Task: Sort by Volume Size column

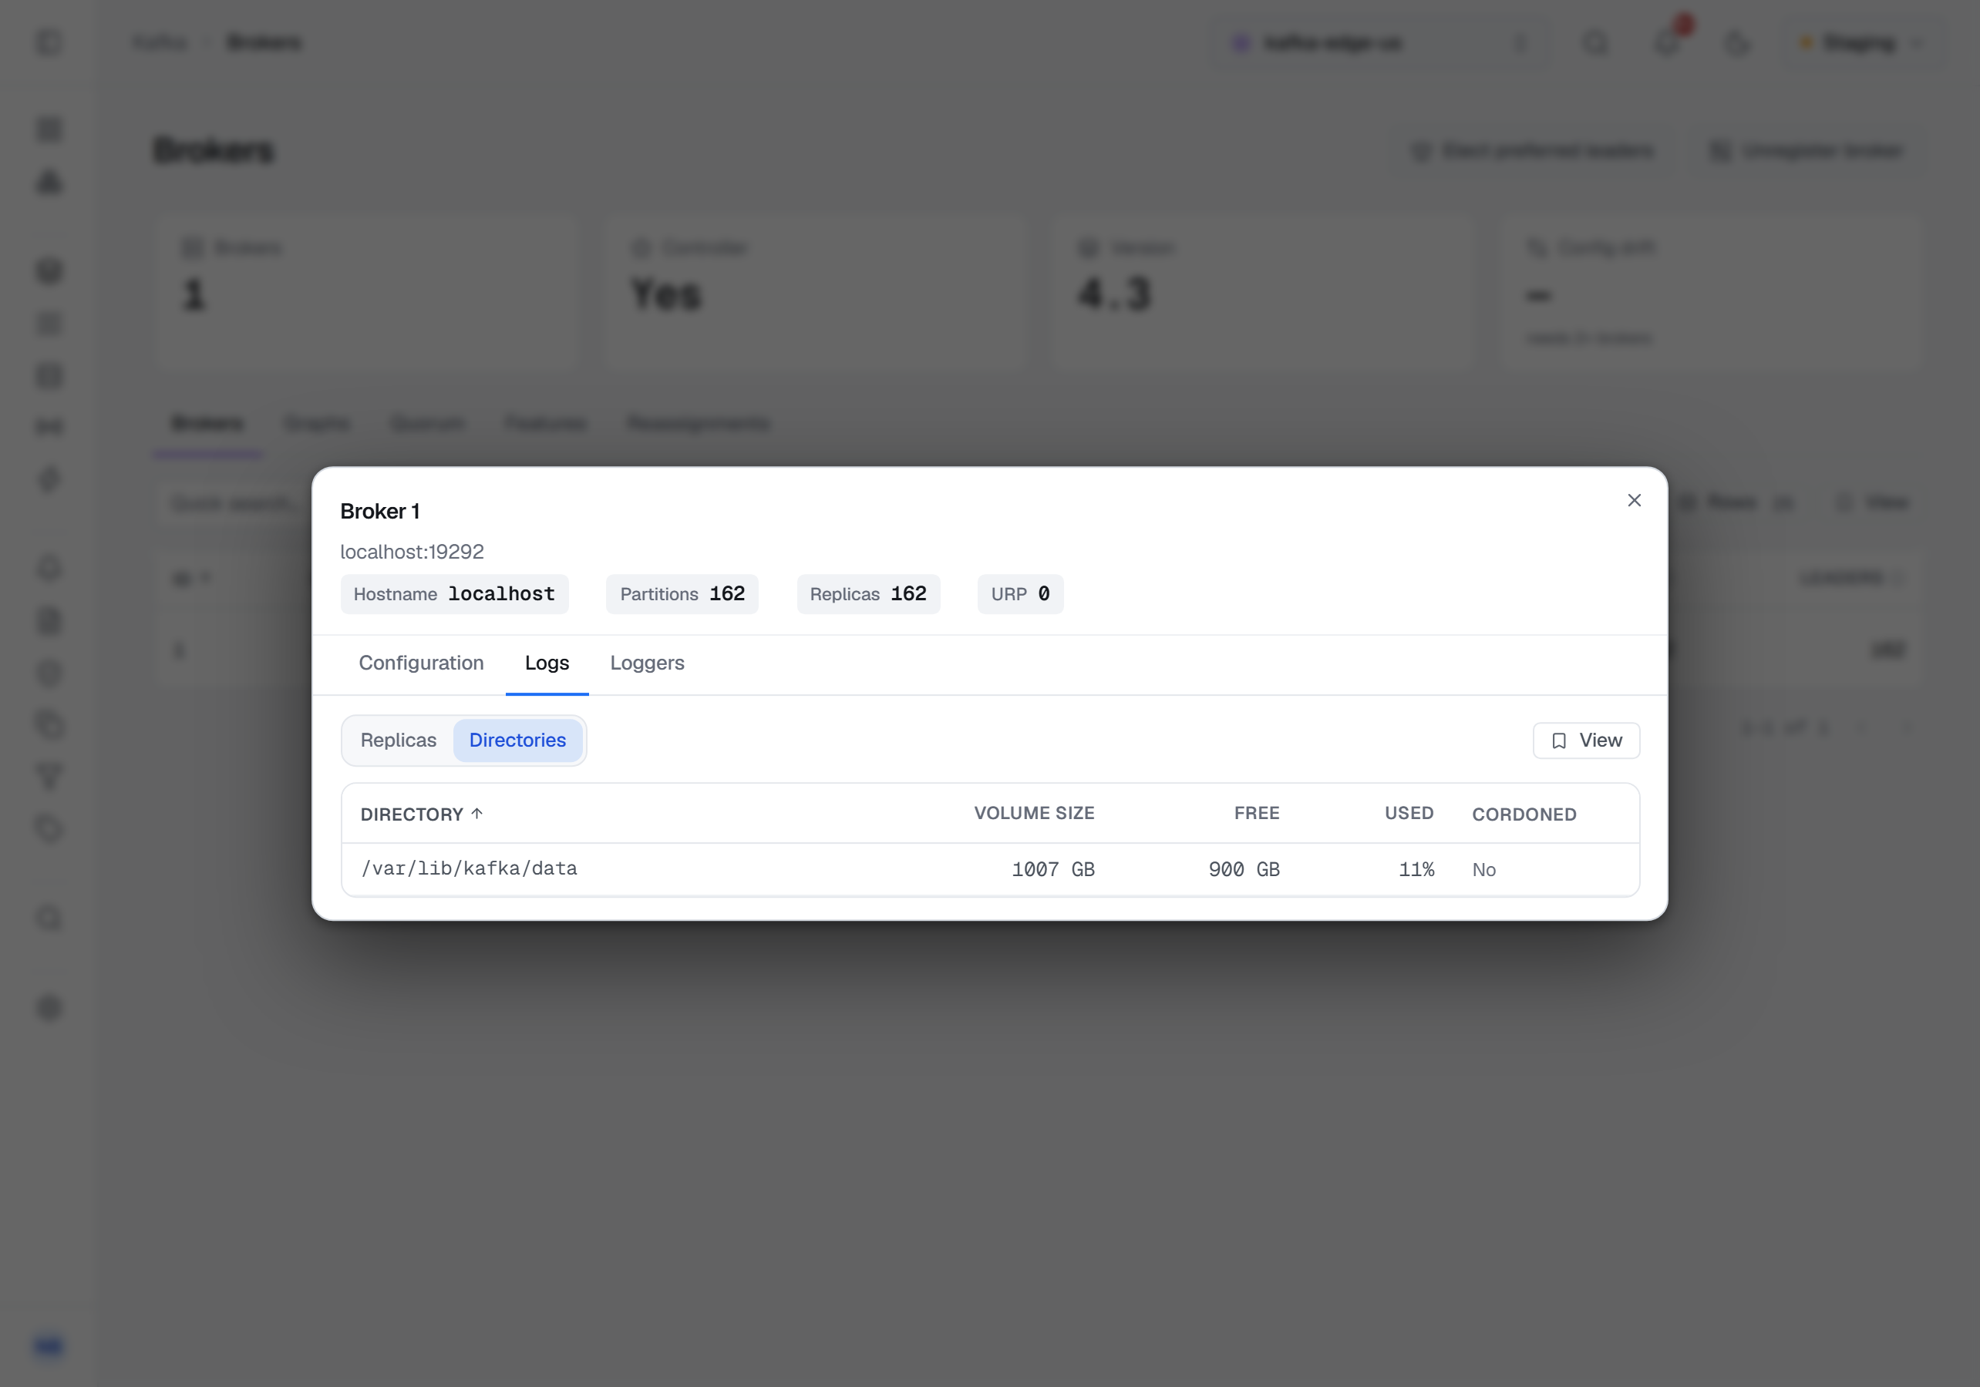Action: (x=1034, y=813)
